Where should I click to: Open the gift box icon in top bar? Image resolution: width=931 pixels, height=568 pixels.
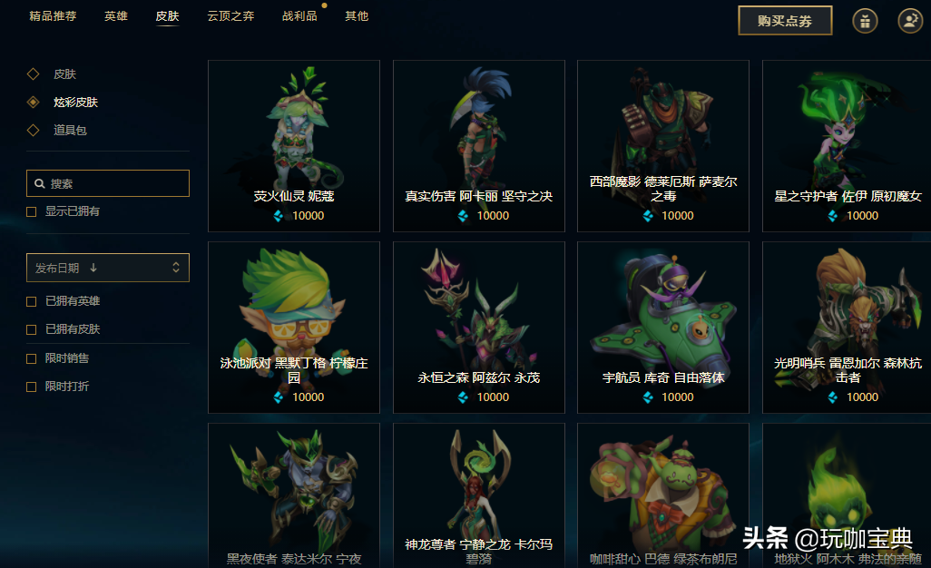coord(865,22)
